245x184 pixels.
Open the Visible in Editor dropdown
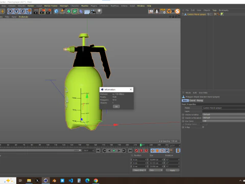[224, 114]
